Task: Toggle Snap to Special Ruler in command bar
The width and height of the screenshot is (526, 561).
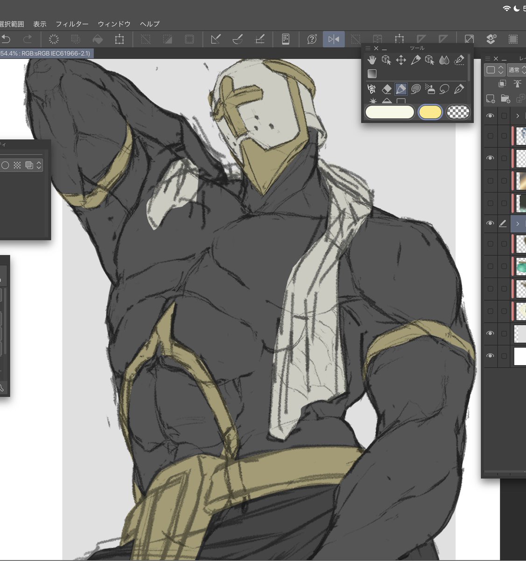Action: click(x=238, y=39)
